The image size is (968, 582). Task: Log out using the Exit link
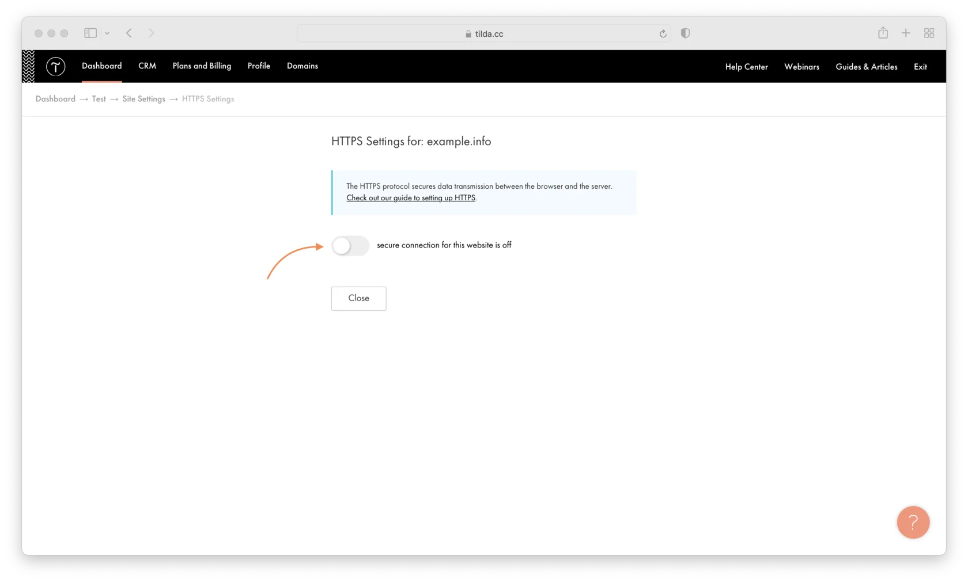(920, 67)
